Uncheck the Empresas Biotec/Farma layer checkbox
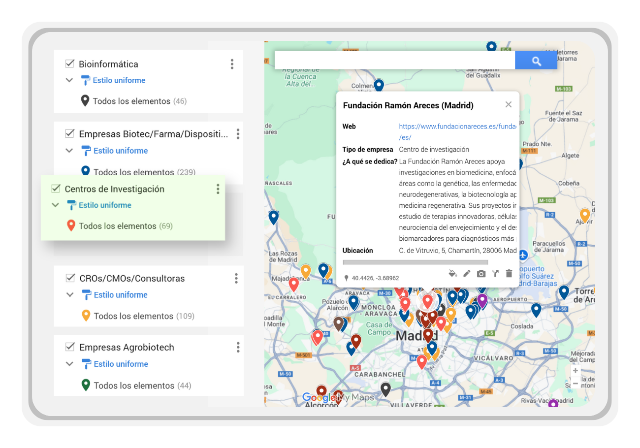Screen dimensions: 640x448 [70, 133]
